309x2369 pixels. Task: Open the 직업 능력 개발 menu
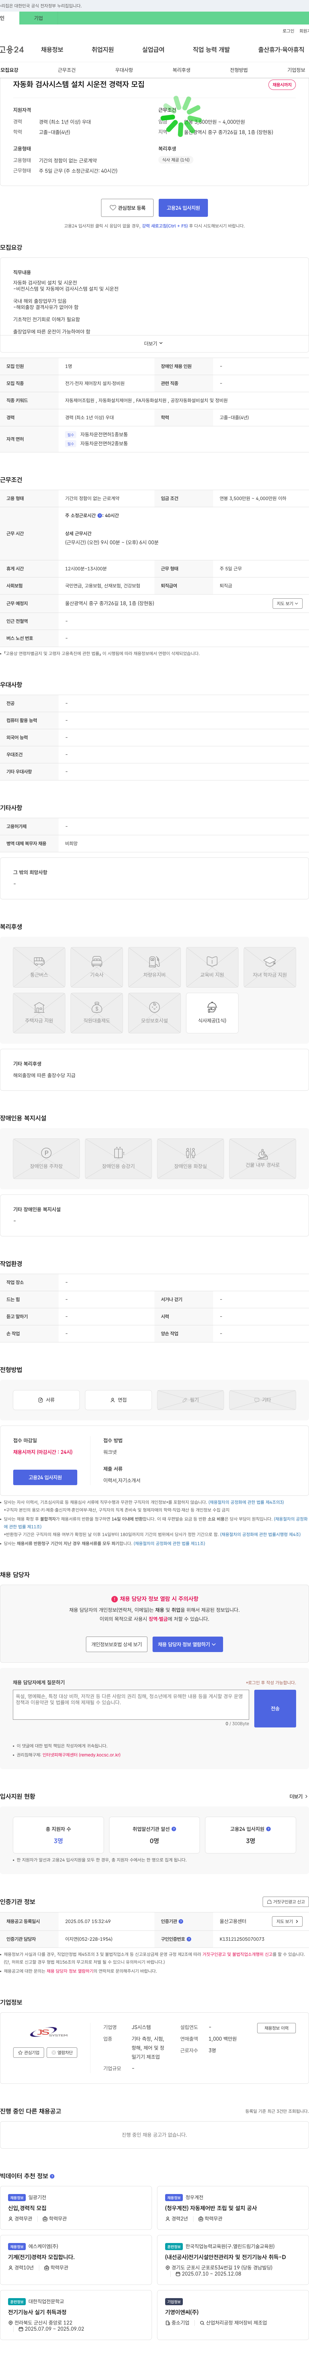coord(211,50)
